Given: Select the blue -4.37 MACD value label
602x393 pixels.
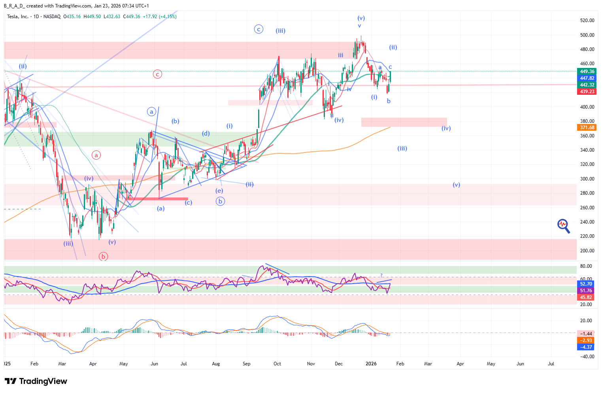Looking at the screenshot, I should tap(586, 347).
